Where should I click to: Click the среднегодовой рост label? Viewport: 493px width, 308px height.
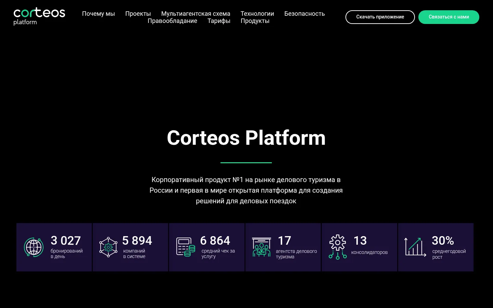(x=449, y=254)
